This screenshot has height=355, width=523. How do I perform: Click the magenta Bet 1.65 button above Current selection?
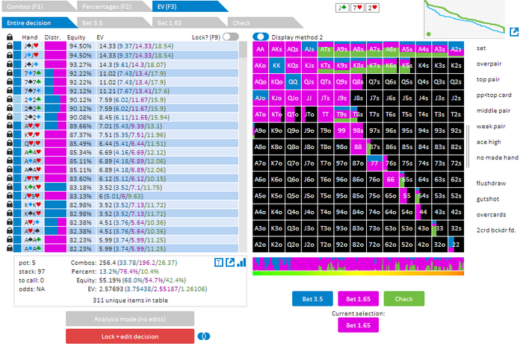pyautogui.click(x=358, y=299)
